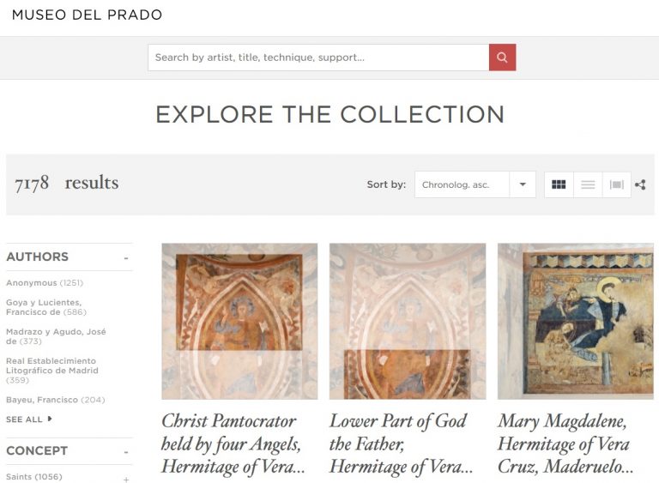659x483 pixels.
Task: Collapse the Concept filter section
Action: click(x=126, y=451)
